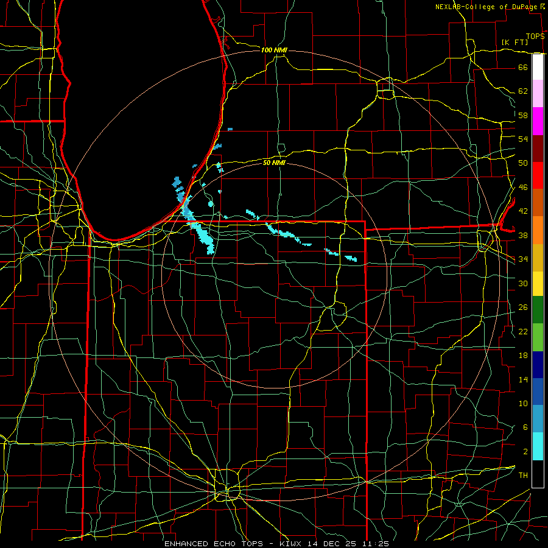
Task: Click the yellow 30 kft legend swatch
Action: [538, 284]
